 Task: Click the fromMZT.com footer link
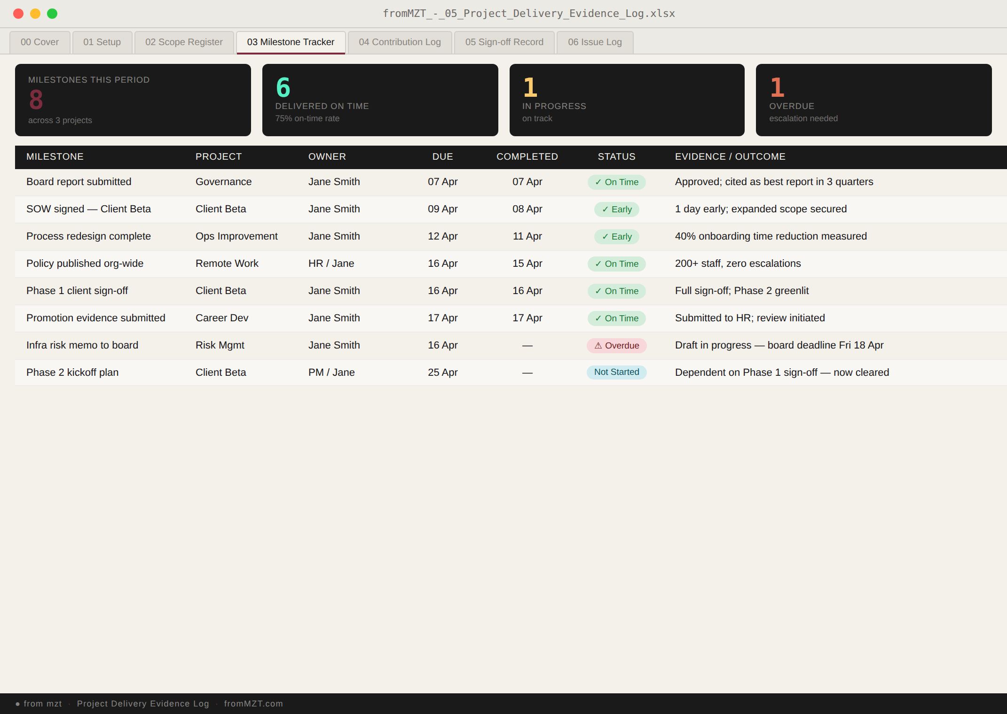[253, 704]
